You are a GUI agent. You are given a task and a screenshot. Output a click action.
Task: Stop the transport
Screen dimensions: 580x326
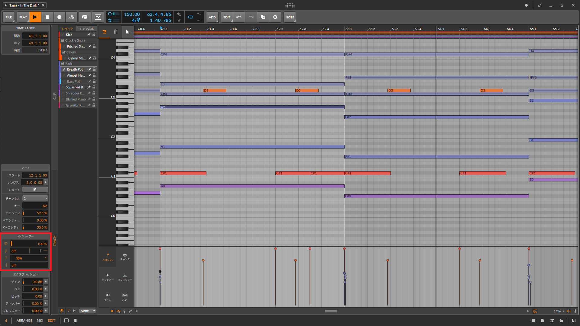pos(47,17)
